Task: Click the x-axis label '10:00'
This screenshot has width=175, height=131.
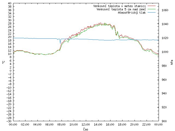Action: 74,124
